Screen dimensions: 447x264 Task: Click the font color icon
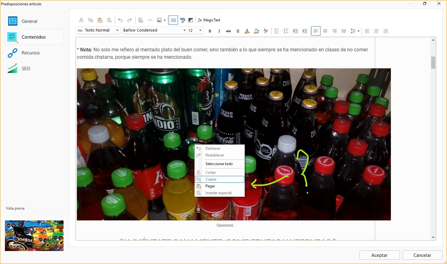[247, 31]
